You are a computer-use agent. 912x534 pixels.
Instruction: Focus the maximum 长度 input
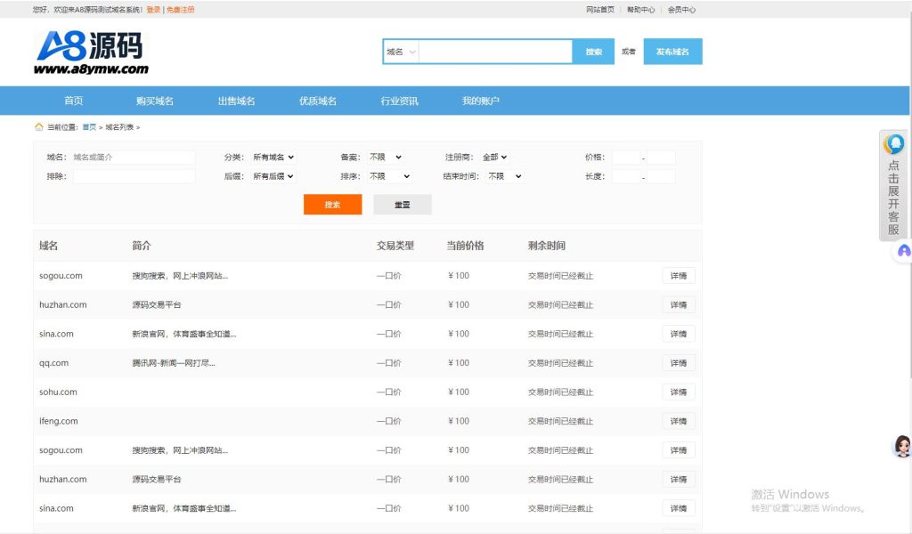[x=661, y=176]
